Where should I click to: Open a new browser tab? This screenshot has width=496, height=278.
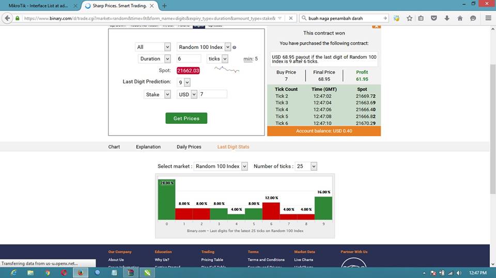(164, 6)
